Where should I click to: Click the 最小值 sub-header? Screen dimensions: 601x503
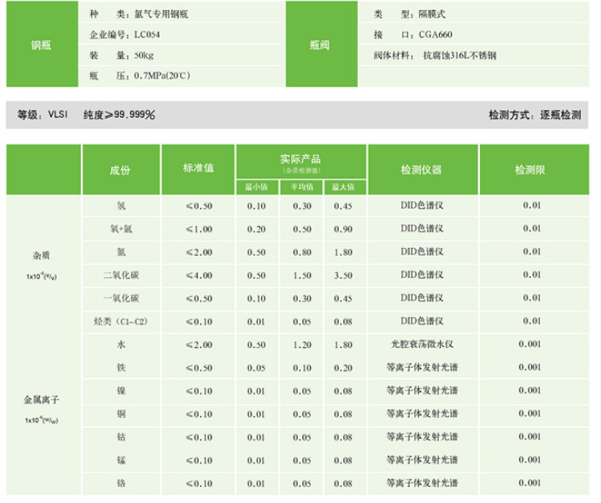point(256,187)
